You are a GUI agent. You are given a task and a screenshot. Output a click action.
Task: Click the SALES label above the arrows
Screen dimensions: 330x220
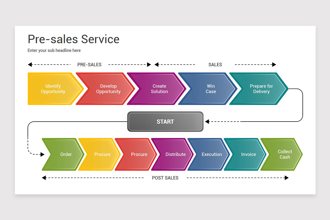click(x=215, y=65)
